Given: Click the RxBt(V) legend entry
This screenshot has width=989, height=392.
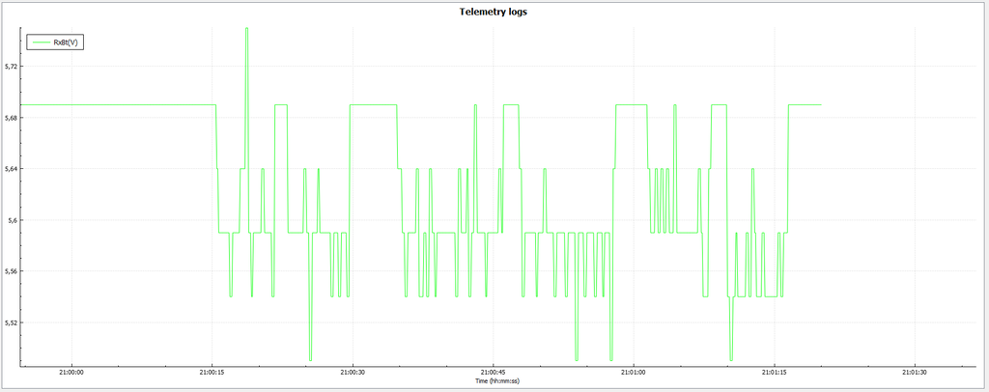Looking at the screenshot, I should click(x=66, y=42).
